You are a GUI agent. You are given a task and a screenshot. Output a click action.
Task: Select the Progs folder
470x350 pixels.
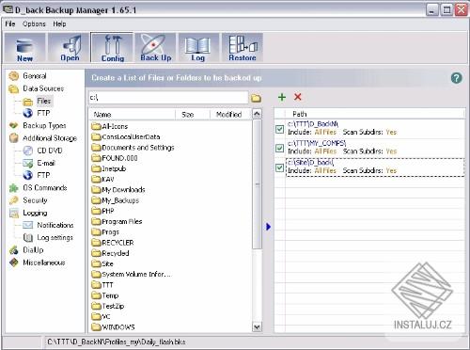tap(105, 232)
